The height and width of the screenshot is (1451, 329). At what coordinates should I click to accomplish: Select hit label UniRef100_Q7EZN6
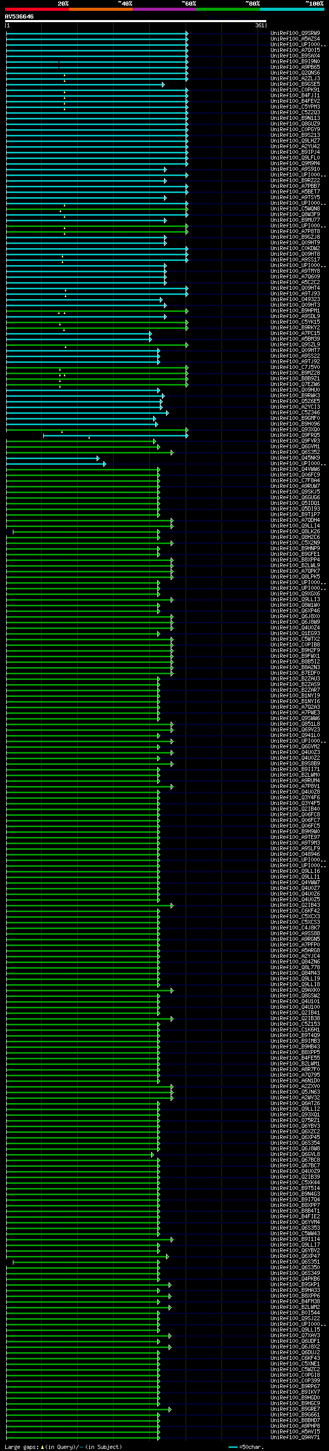(x=295, y=384)
